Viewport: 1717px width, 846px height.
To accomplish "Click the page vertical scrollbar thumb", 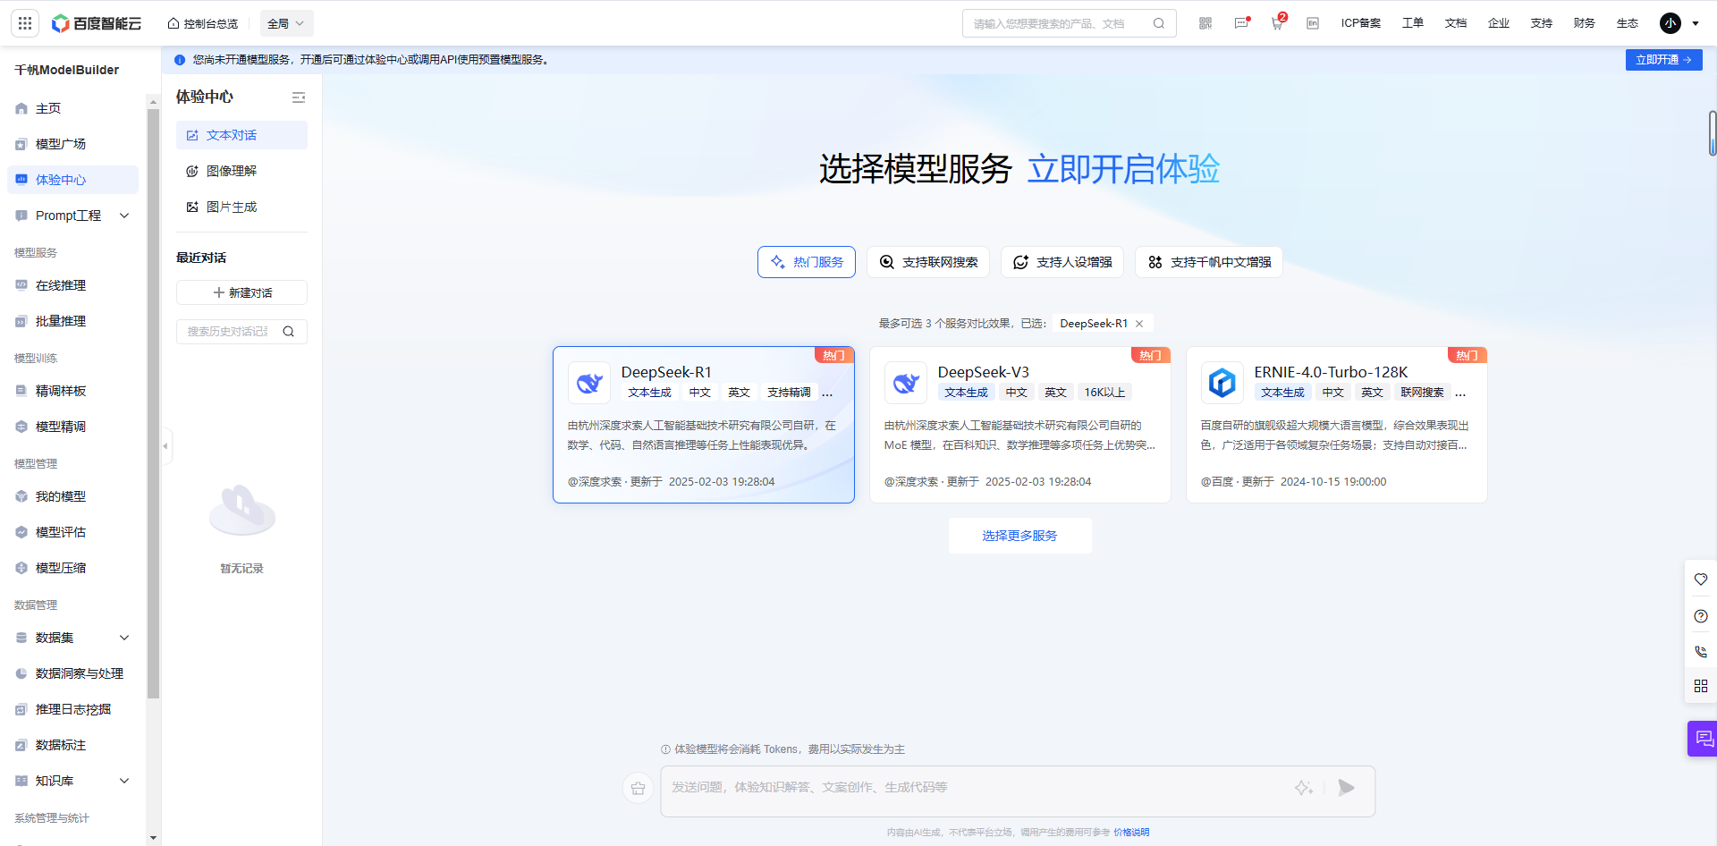I will pos(1712,133).
